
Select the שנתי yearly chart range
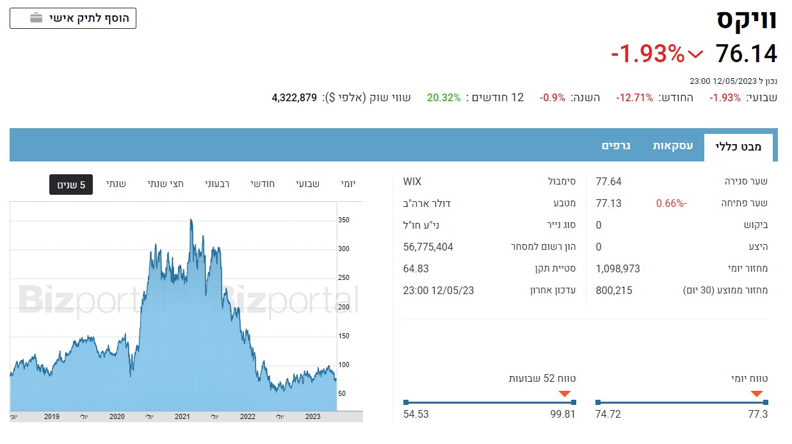(x=116, y=184)
